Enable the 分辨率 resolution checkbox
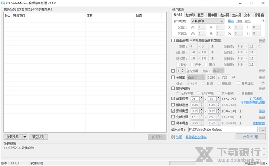 [x=173, y=78]
